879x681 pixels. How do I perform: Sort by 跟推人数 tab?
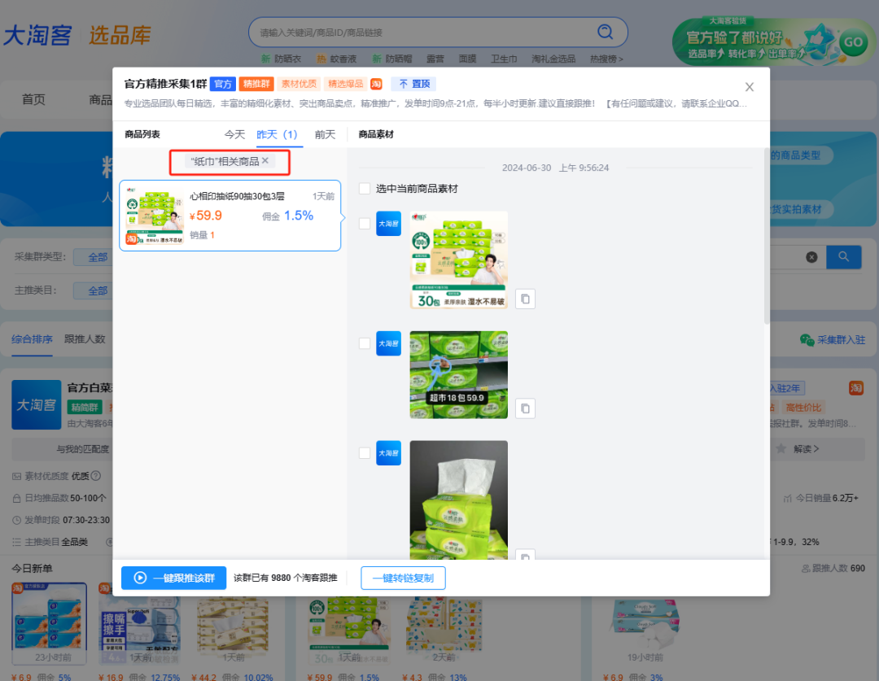[x=85, y=339]
